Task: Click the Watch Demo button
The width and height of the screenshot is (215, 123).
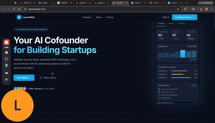Action: point(48,78)
